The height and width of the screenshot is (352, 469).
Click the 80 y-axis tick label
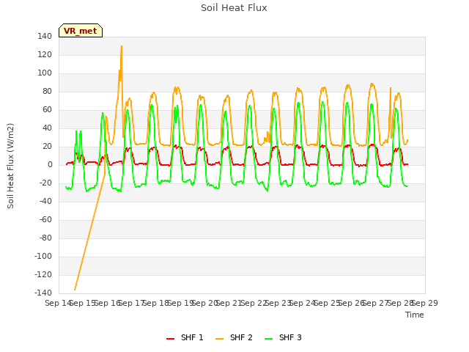[47, 91]
